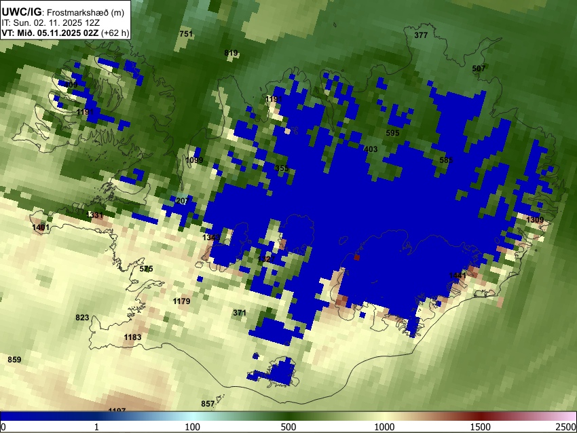Click the 575 map value label
Viewport: 577px width, 433px height.
tap(146, 269)
